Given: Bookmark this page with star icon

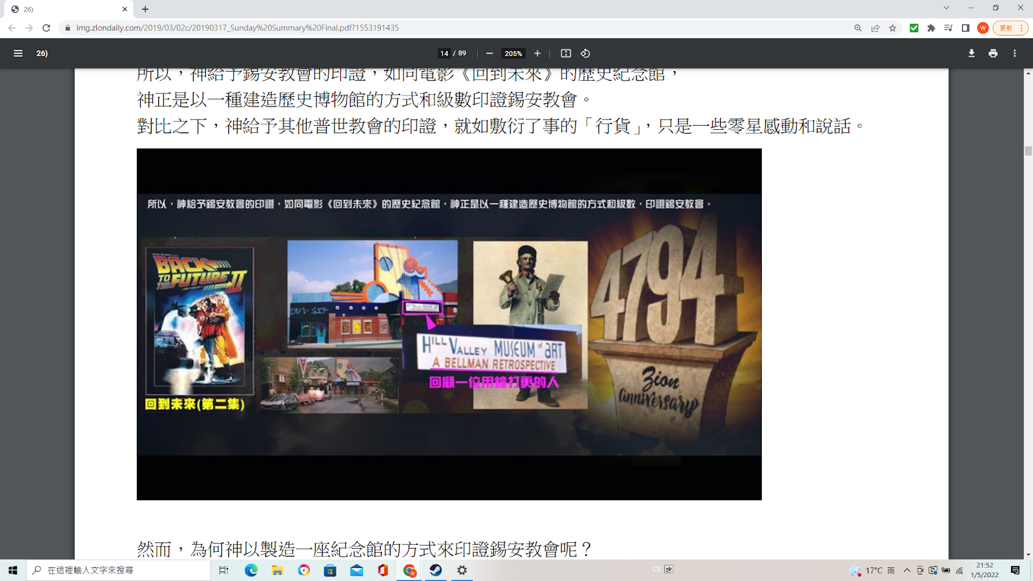Looking at the screenshot, I should (893, 28).
